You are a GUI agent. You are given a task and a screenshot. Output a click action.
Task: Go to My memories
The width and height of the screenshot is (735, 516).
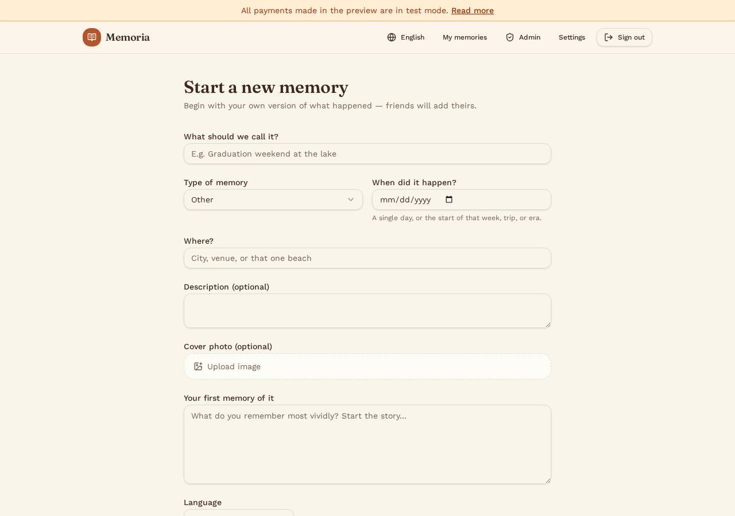(x=465, y=37)
